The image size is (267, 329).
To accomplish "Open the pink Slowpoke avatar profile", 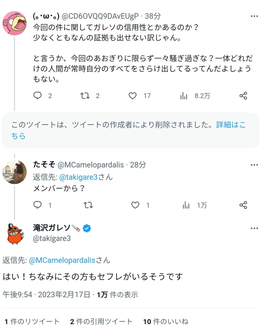I will (x=15, y=23).
